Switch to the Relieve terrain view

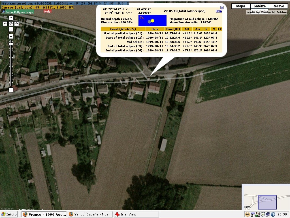(278, 6)
